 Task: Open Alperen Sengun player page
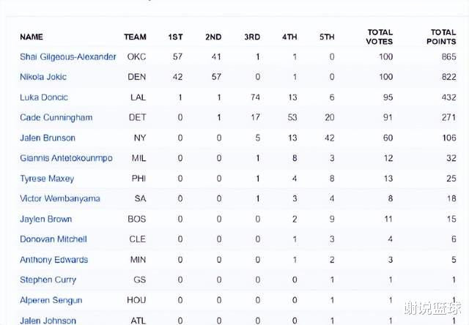(51, 300)
